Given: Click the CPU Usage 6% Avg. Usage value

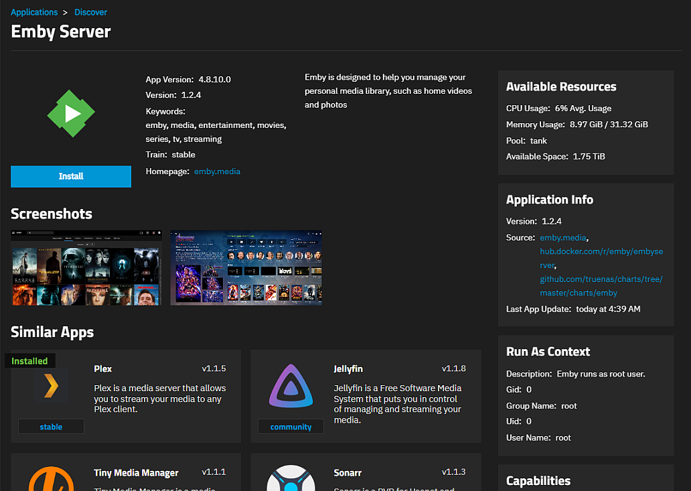Looking at the screenshot, I should tap(583, 109).
